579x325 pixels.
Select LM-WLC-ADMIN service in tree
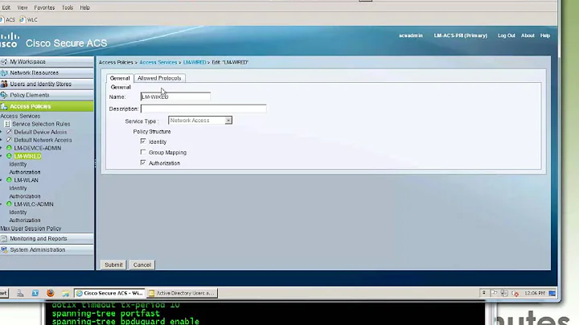(x=34, y=204)
